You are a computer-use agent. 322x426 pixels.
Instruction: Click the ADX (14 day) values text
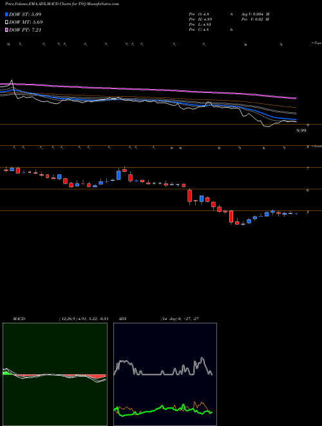click(x=180, y=319)
